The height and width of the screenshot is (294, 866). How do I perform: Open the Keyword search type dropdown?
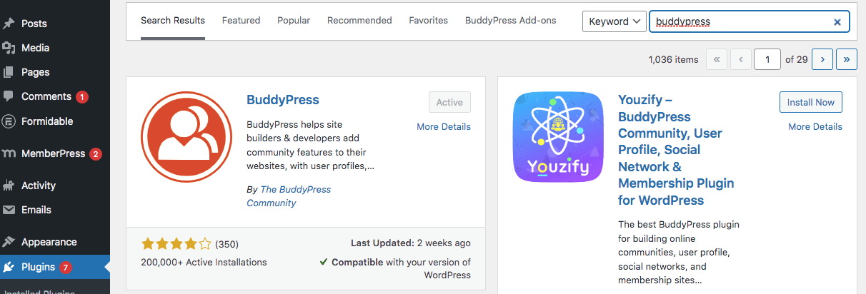614,21
